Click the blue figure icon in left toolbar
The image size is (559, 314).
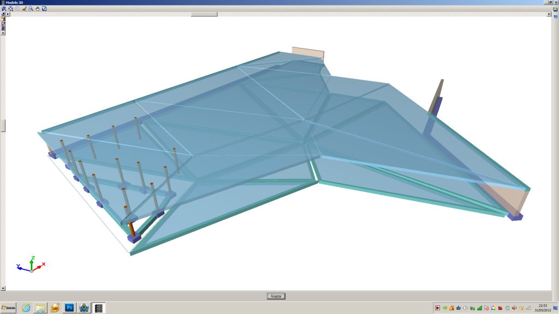pyautogui.click(x=3, y=28)
